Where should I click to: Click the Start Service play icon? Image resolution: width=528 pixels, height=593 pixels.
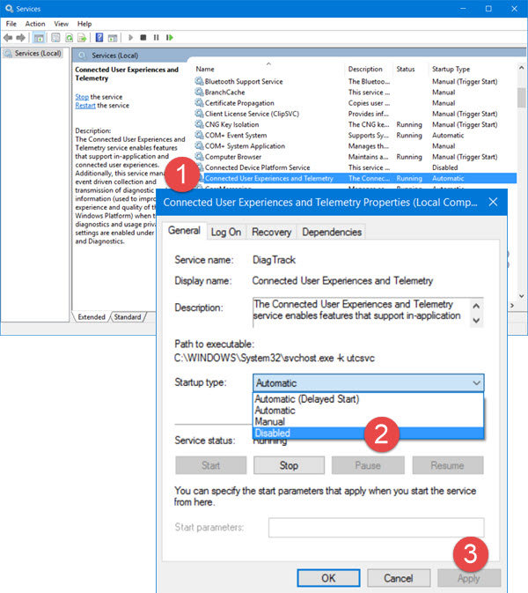pyautogui.click(x=130, y=38)
